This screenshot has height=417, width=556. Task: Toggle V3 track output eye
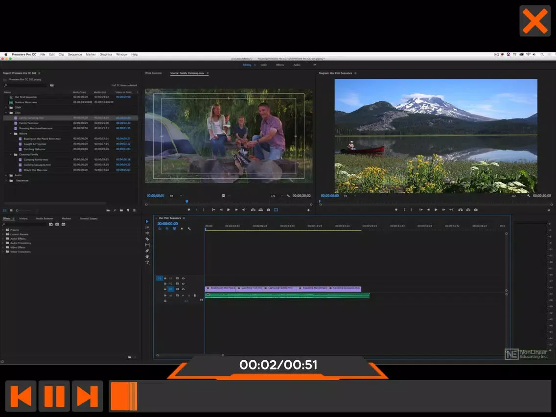pos(184,278)
